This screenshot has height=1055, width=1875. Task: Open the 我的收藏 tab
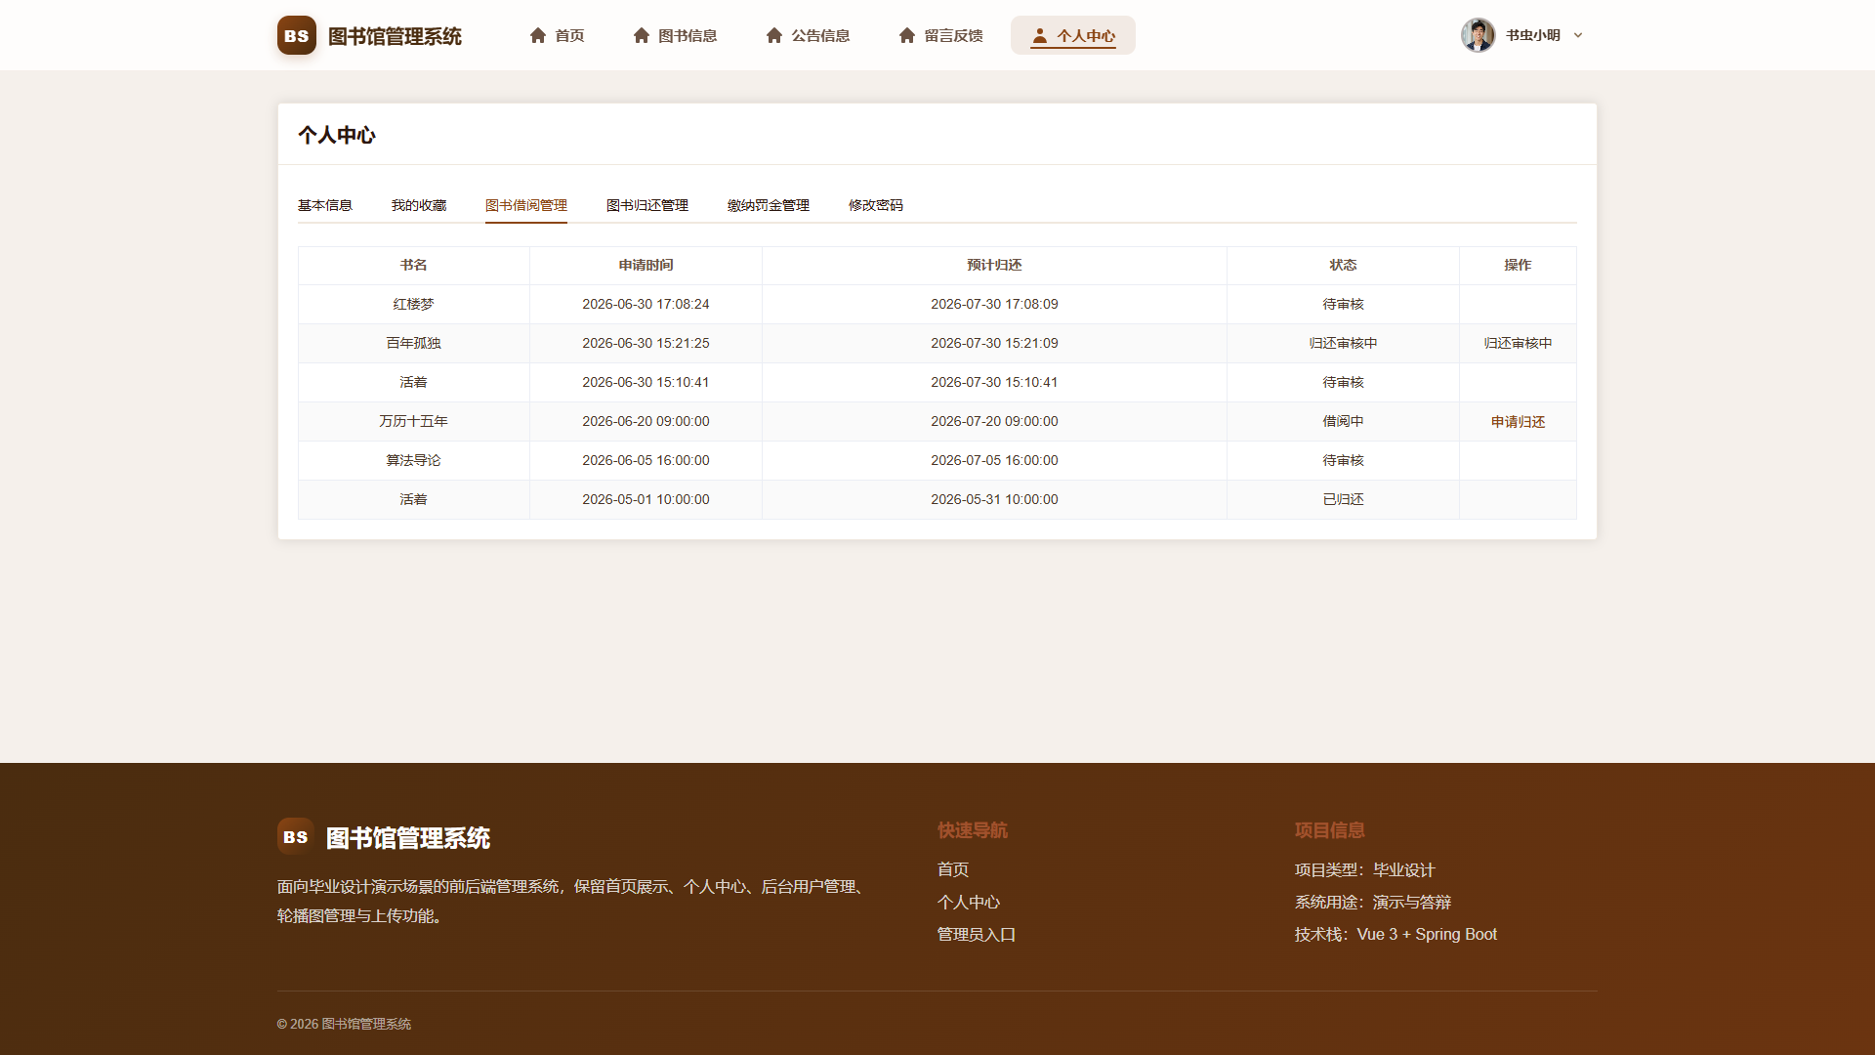(x=419, y=205)
